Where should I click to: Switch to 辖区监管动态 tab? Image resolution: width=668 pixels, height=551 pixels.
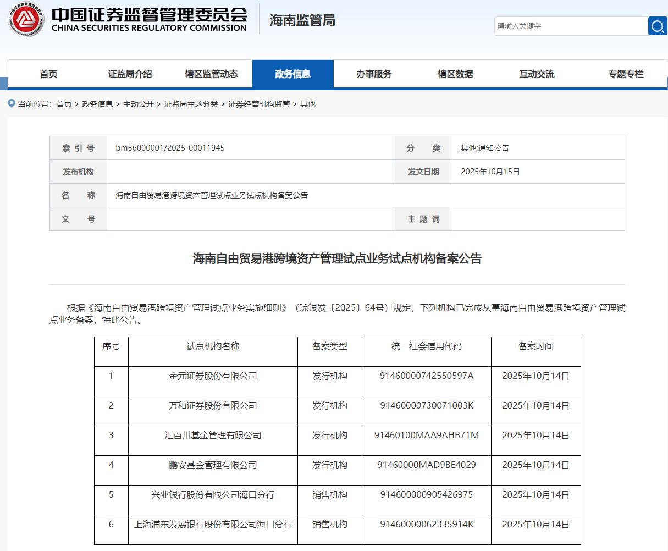point(211,74)
